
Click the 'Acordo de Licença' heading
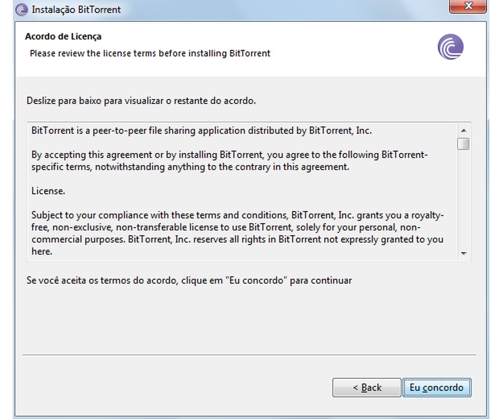click(x=63, y=37)
